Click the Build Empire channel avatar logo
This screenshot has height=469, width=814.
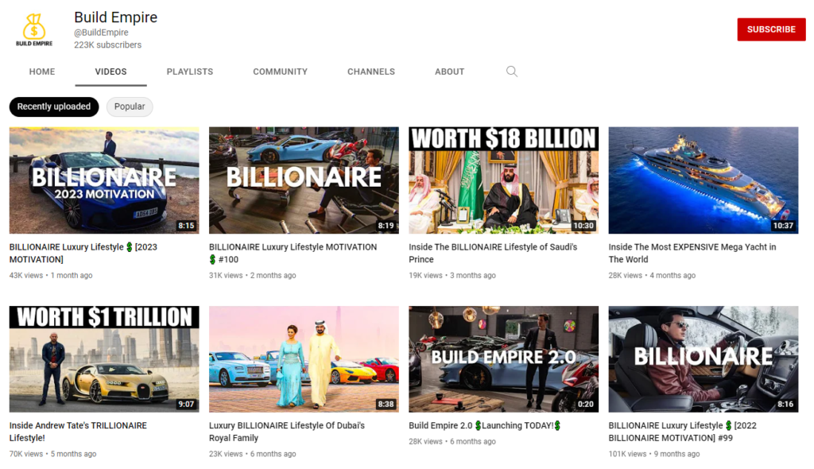34,30
